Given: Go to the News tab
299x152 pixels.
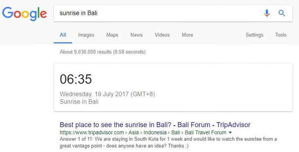Looking at the screenshot, I should (x=136, y=35).
